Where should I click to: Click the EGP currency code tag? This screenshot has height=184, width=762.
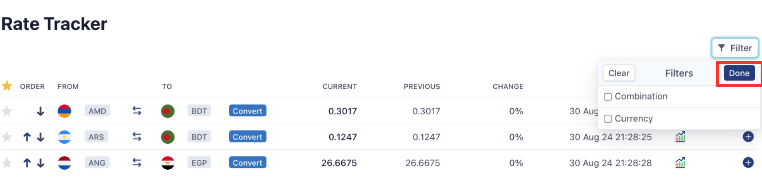point(199,162)
